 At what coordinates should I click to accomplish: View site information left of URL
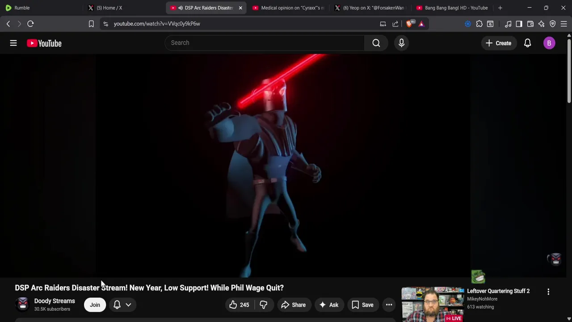pos(105,24)
